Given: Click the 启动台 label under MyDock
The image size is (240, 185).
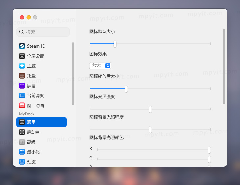Looking at the screenshot, I should pyautogui.click(x=33, y=132).
